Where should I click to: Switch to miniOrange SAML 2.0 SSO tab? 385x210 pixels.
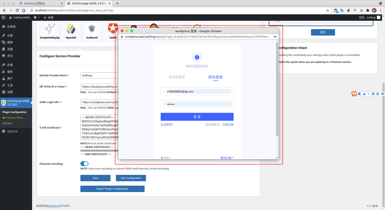(x=89, y=3)
